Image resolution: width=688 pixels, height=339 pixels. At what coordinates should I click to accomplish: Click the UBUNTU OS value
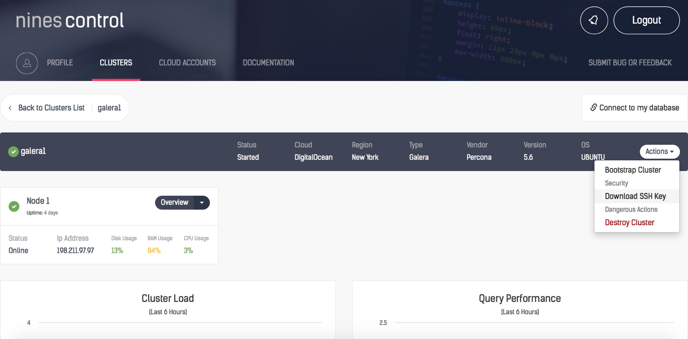(593, 157)
